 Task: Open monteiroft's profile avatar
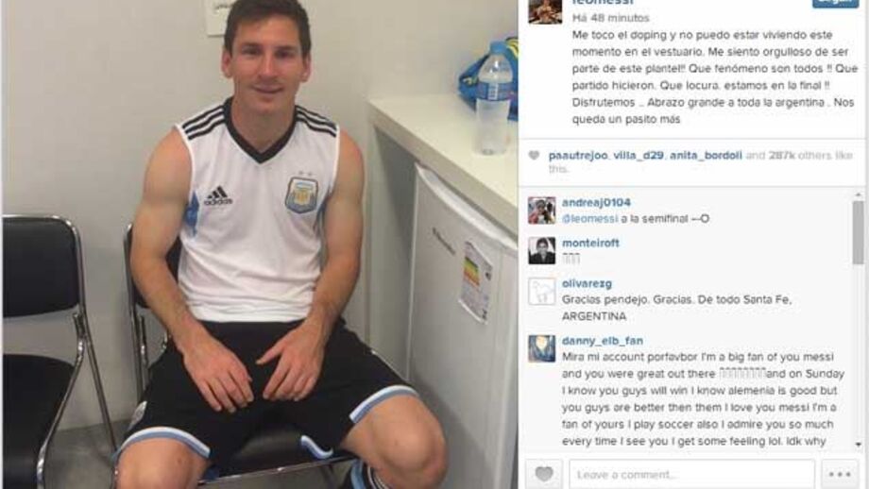click(541, 250)
